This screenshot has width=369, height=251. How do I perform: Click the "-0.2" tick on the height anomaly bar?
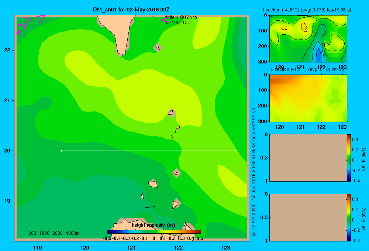[135, 238]
